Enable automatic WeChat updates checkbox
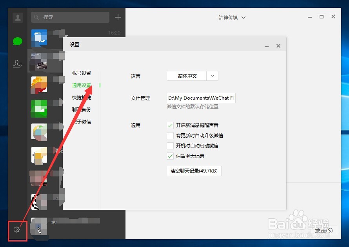 click(170, 136)
